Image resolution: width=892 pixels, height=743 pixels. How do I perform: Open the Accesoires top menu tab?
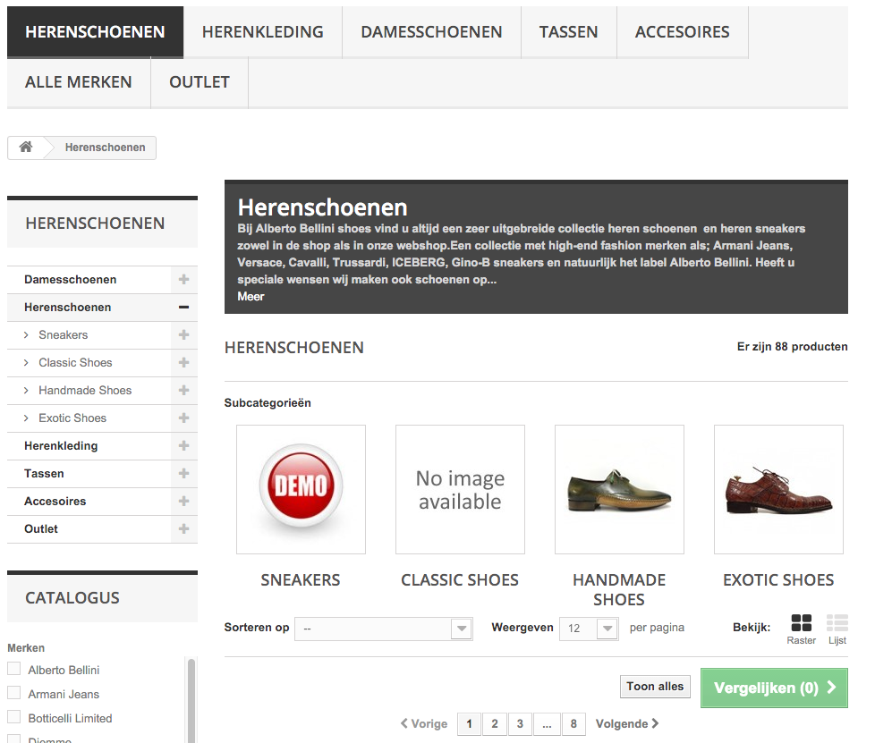pyautogui.click(x=682, y=32)
